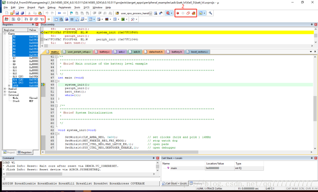This screenshot has height=192, width=318.
Task: Toggle the Symbols Window toolbar button
Action: tap(67, 19)
